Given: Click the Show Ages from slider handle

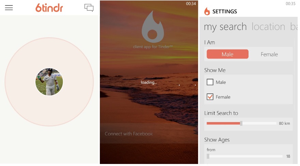Looking at the screenshot, I should click(x=208, y=156).
